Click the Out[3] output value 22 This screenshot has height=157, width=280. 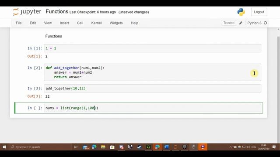pos(47,96)
